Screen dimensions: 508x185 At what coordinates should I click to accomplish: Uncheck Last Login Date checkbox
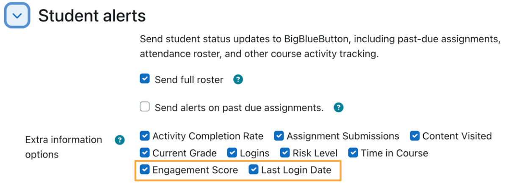[x=253, y=170]
